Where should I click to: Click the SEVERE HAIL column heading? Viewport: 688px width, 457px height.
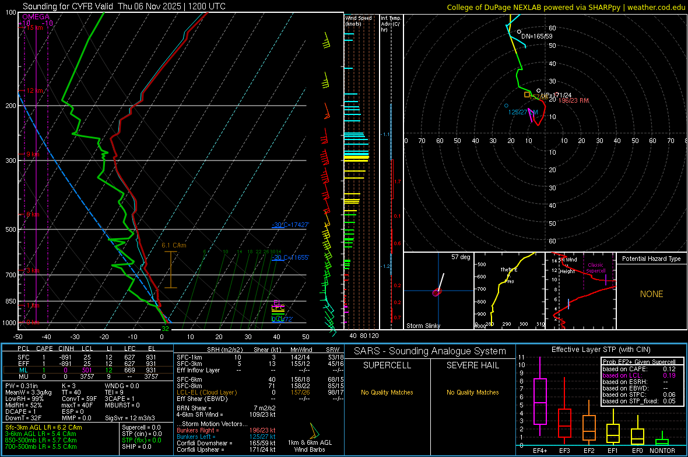(472, 365)
